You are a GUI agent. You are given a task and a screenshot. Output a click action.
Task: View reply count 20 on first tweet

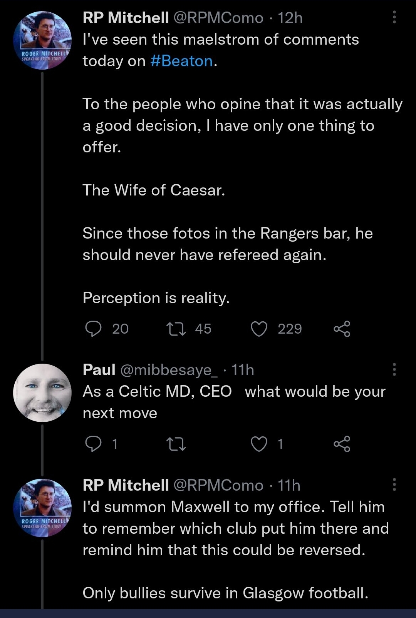point(120,329)
